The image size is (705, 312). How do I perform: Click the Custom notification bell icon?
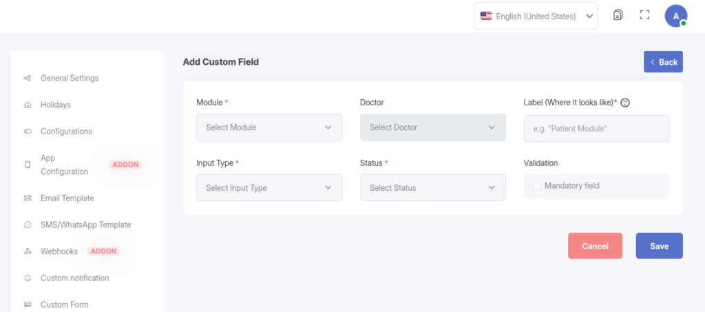pos(28,278)
